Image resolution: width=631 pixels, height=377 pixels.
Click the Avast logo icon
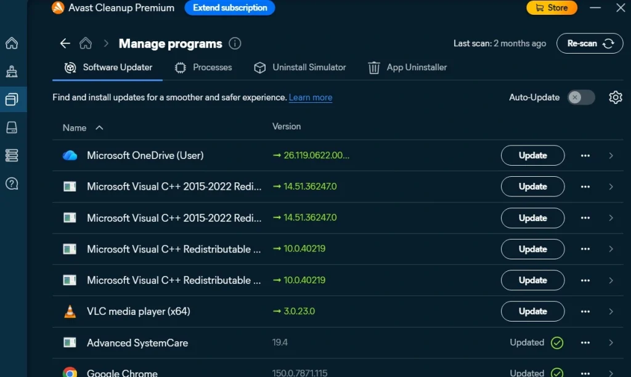[x=57, y=7]
